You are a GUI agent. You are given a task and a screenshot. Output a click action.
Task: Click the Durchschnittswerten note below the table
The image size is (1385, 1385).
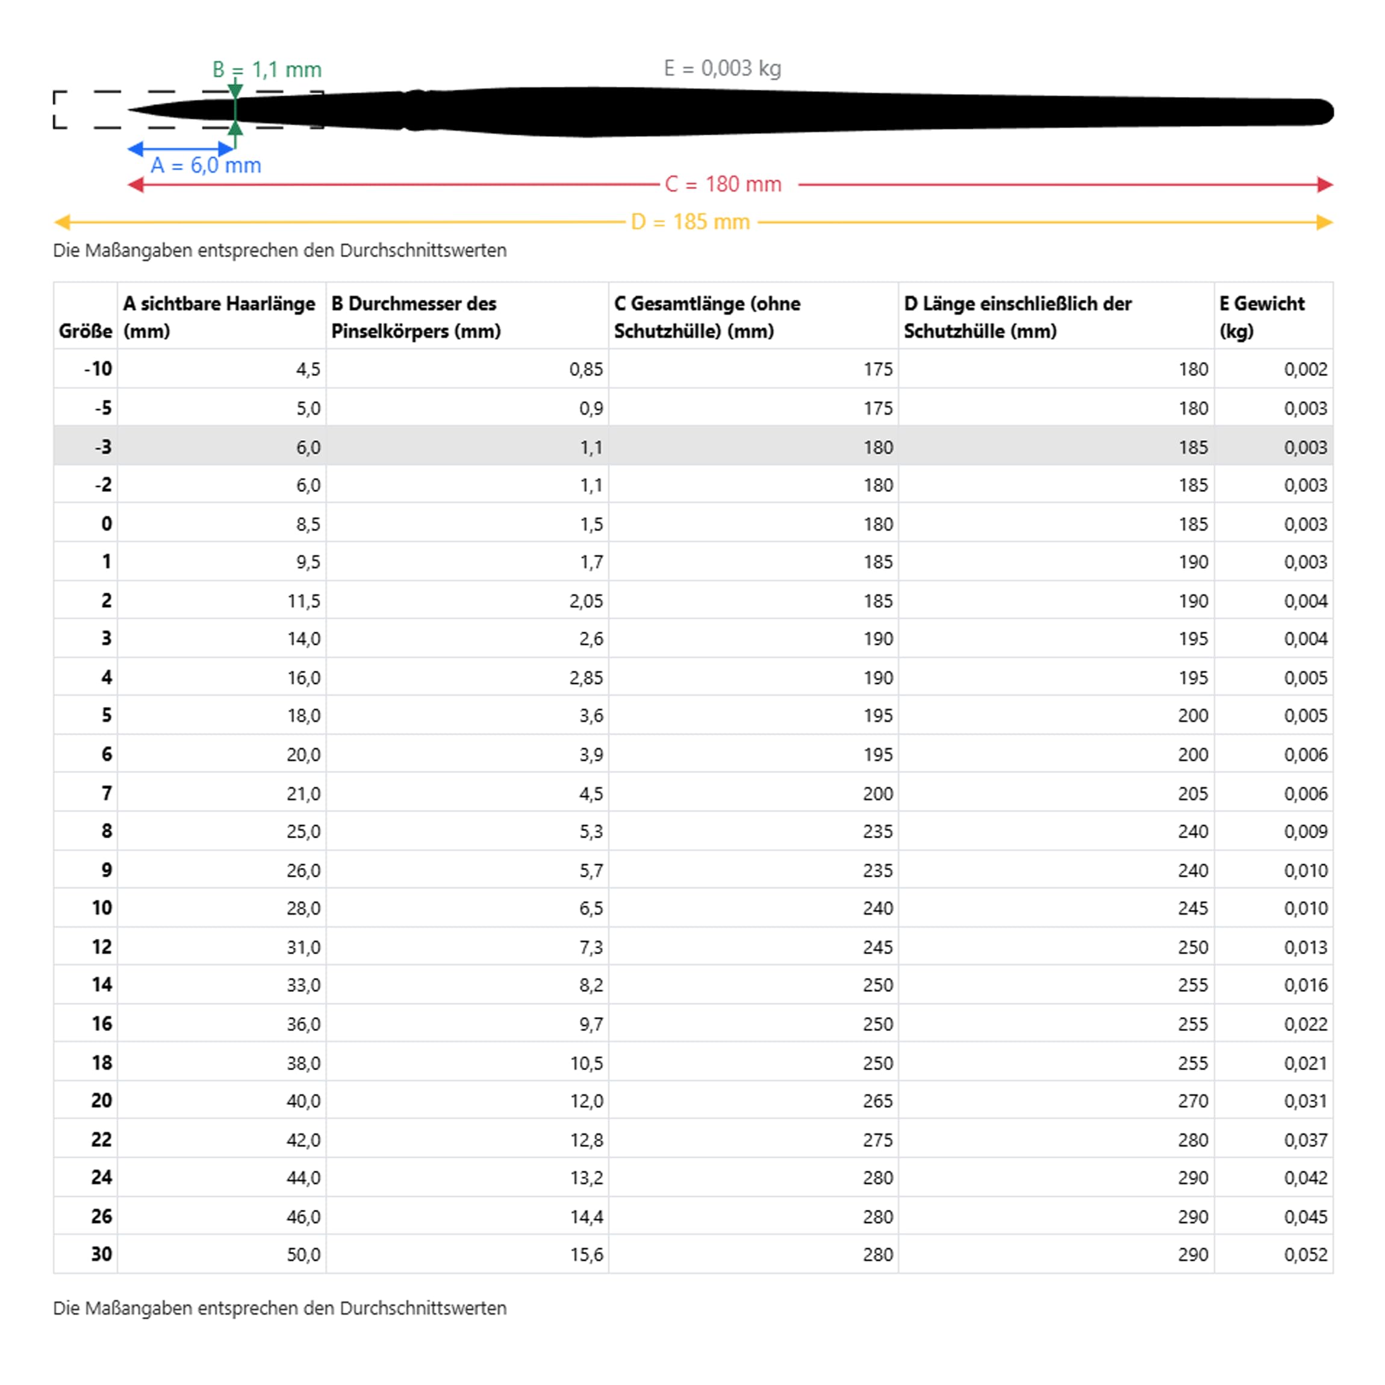click(x=279, y=1307)
